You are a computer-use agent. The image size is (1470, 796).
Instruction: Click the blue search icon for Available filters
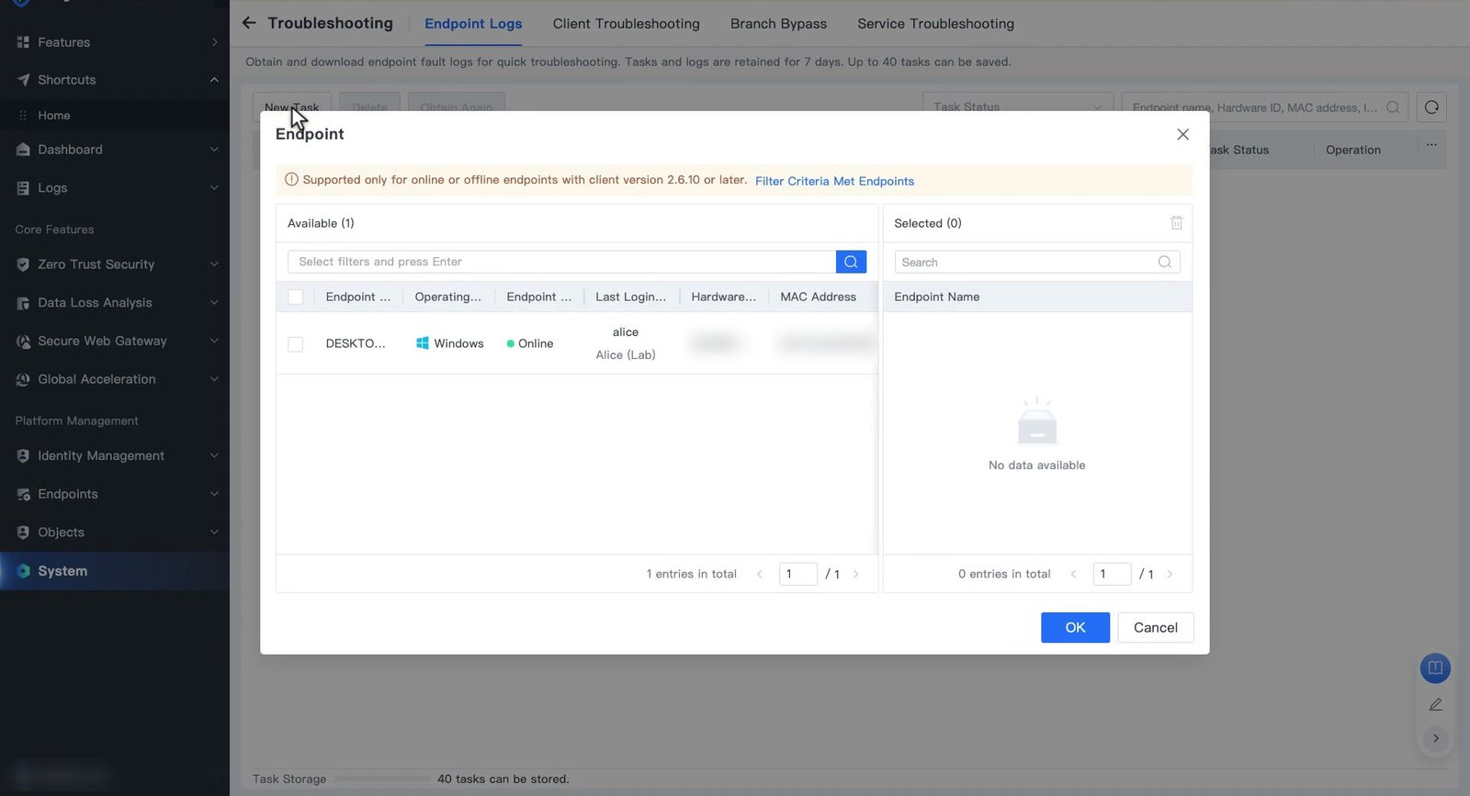click(x=851, y=262)
